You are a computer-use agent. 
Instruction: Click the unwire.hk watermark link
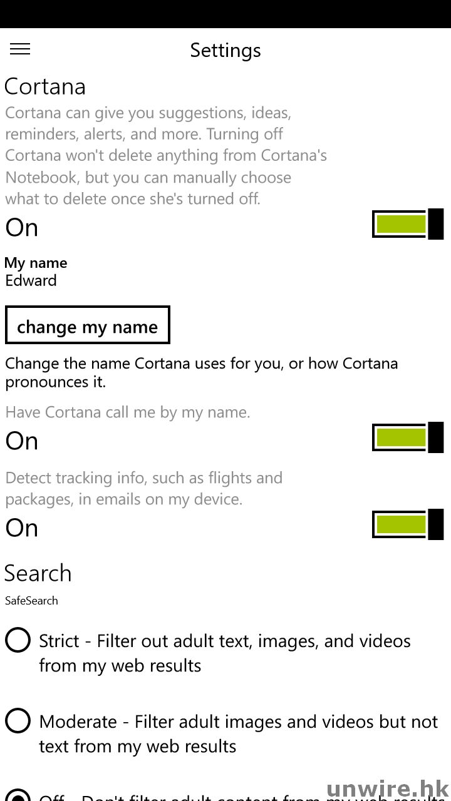tap(387, 788)
